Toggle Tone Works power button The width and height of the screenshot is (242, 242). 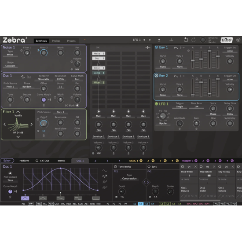pos(115,167)
